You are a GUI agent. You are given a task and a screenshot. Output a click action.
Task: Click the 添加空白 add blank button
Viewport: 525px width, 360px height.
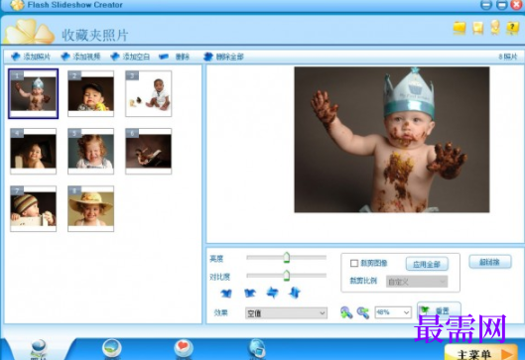pyautogui.click(x=130, y=57)
